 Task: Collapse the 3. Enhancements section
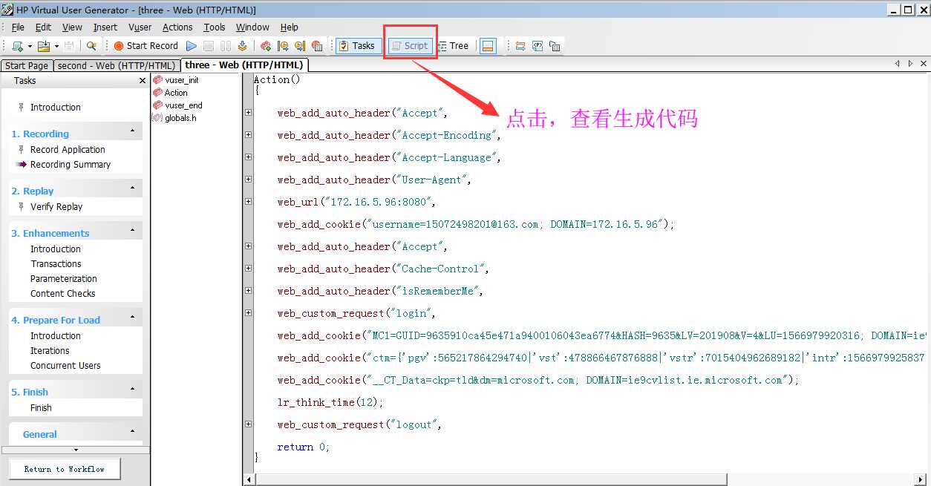coord(132,231)
